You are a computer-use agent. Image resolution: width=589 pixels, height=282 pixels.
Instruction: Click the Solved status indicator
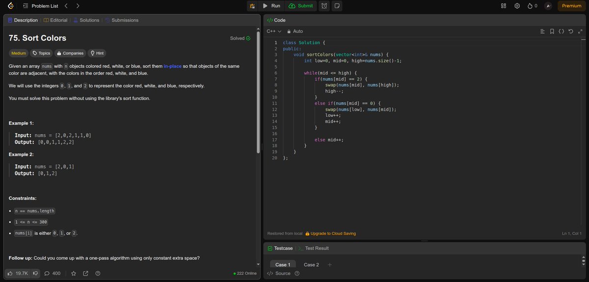pos(240,38)
